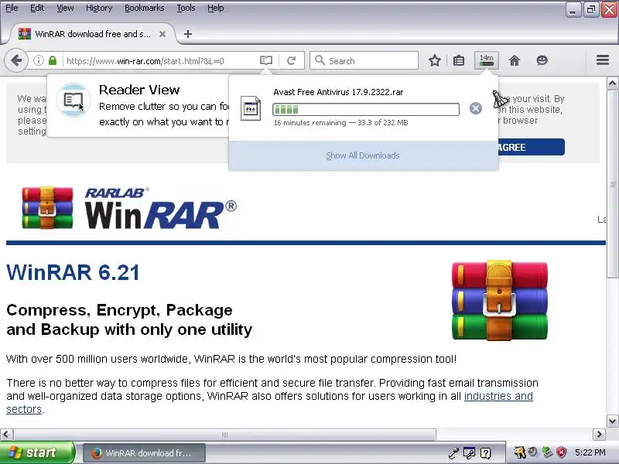The width and height of the screenshot is (619, 464).
Task: Reload the current page
Action: [292, 61]
